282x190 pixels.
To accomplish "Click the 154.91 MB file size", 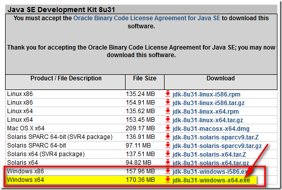I will click(x=140, y=103).
